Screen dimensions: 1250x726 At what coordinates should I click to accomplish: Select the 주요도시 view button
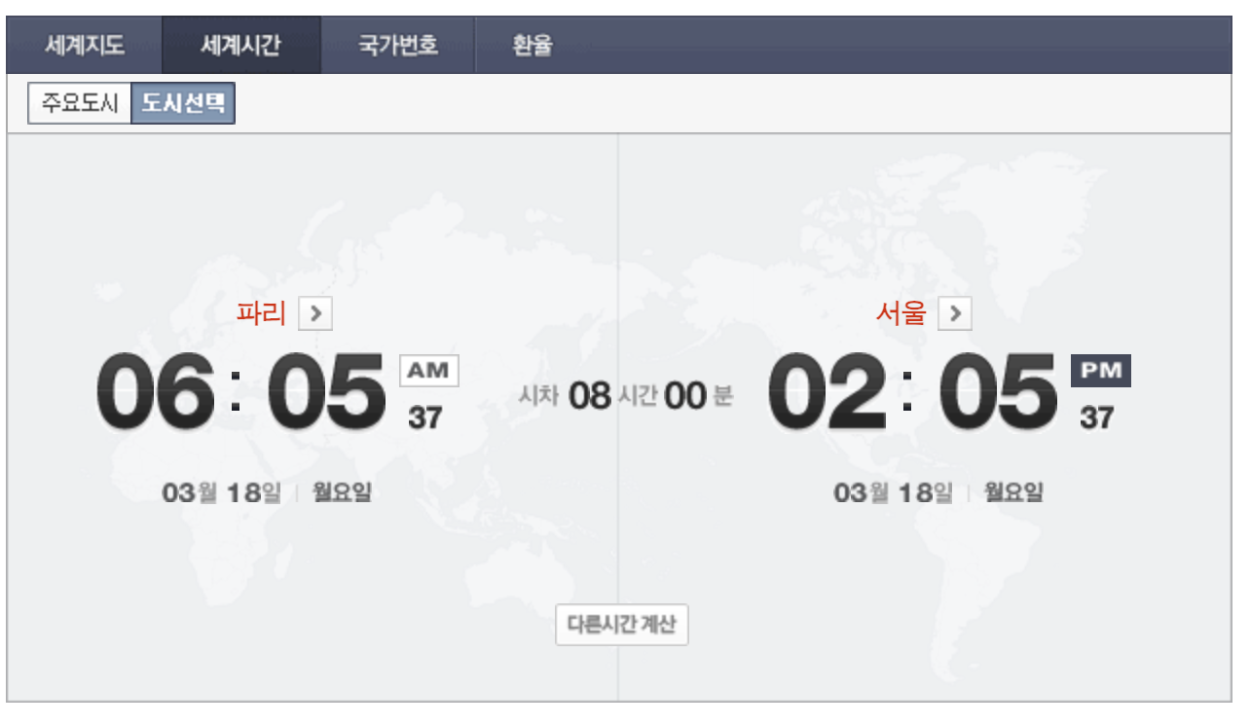click(x=80, y=103)
